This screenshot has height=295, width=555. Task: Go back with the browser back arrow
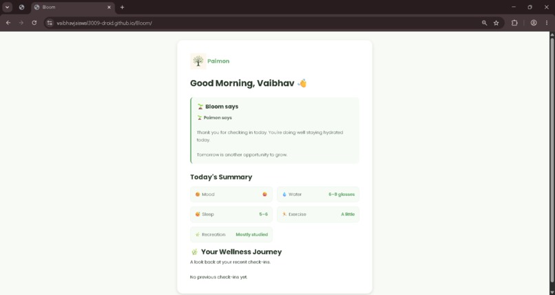click(x=8, y=23)
